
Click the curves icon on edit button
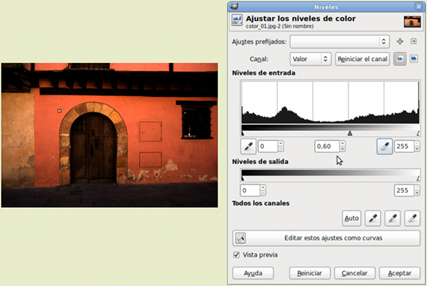[x=240, y=238]
